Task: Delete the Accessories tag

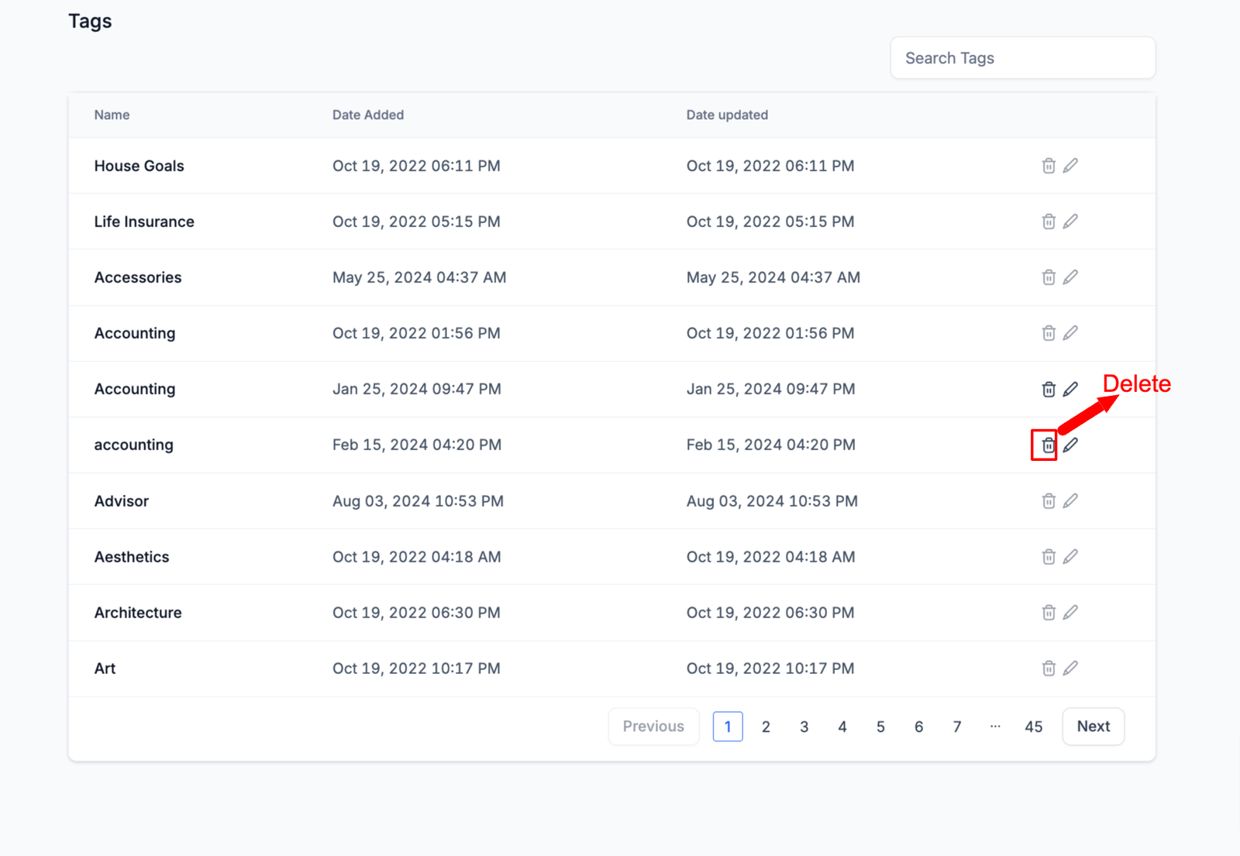Action: click(x=1048, y=277)
